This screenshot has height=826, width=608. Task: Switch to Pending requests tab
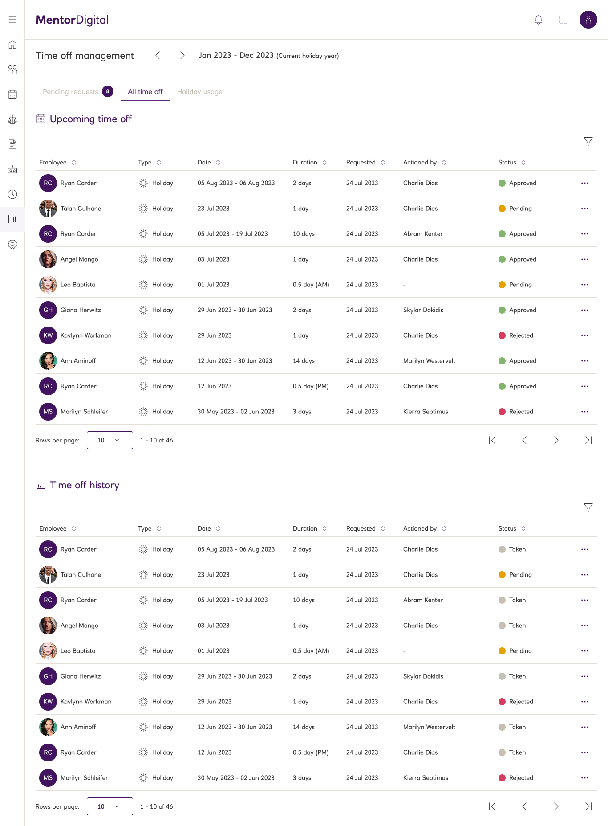coord(78,91)
